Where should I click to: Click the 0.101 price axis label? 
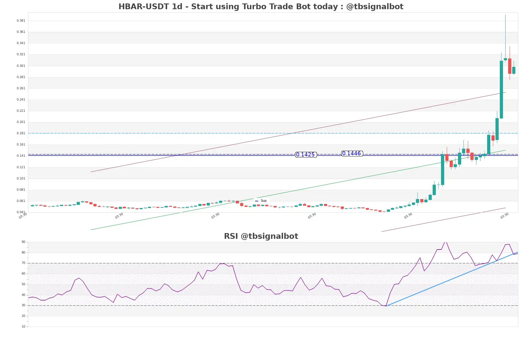[x=21, y=178]
